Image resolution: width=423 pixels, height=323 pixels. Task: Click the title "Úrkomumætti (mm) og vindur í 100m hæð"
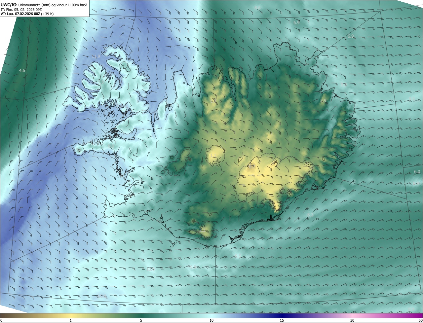(53, 4)
